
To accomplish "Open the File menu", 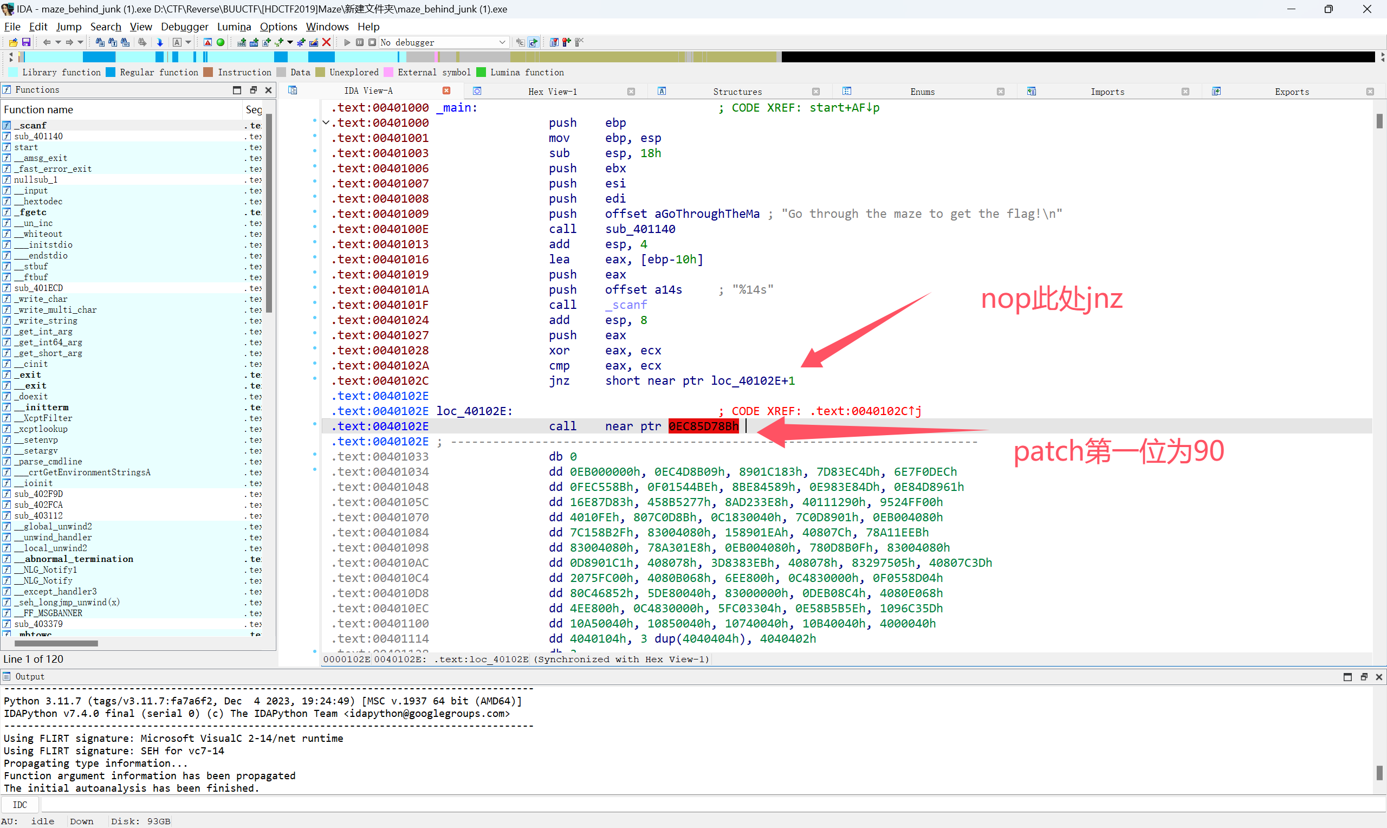I will (12, 26).
